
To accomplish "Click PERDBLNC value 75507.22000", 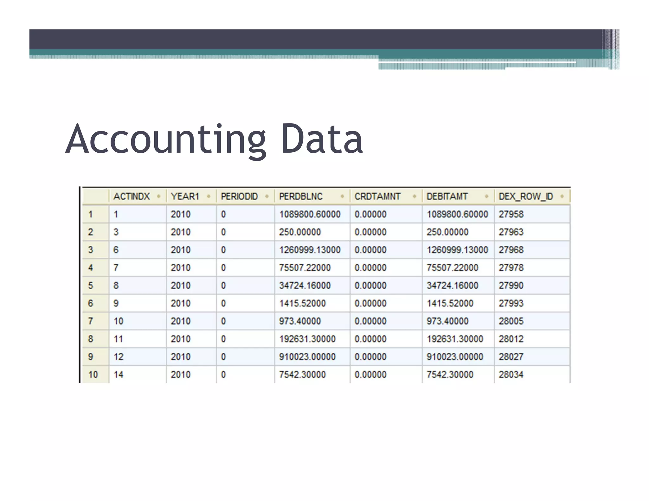I will [305, 268].
